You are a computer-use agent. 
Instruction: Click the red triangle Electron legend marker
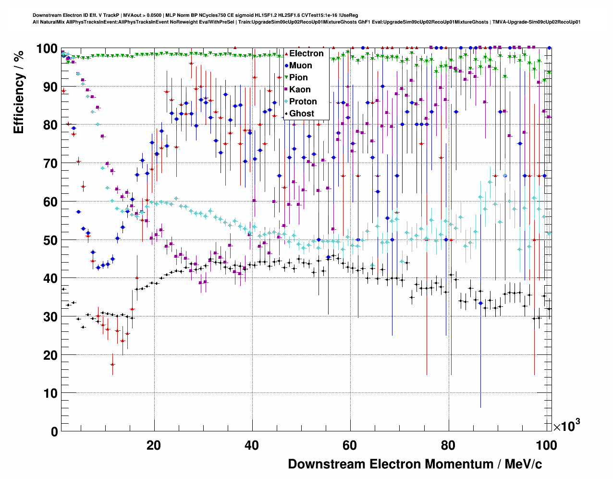pos(286,53)
